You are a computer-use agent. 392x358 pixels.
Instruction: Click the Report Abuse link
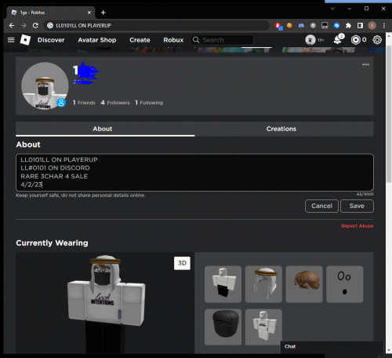pos(358,225)
